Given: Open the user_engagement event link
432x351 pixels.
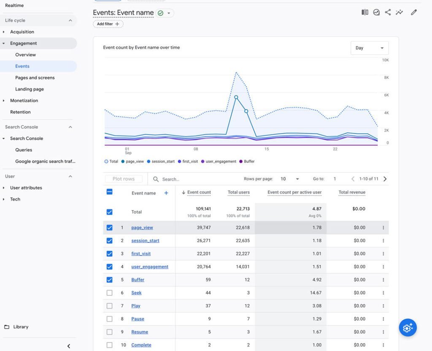Looking at the screenshot, I should tap(150, 267).
